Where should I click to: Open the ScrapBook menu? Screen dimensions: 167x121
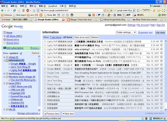click(x=53, y=6)
